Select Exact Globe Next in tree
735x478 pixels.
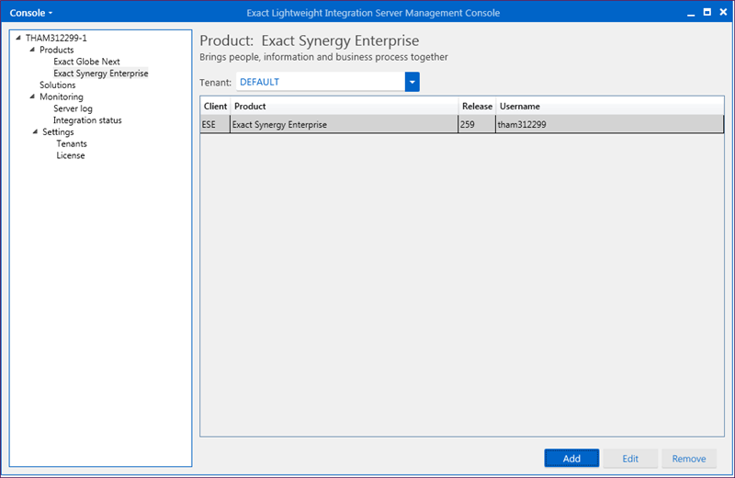pyautogui.click(x=86, y=62)
